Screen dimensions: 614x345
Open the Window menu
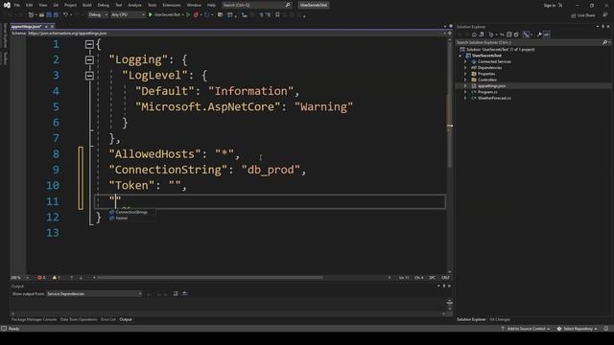pos(194,5)
